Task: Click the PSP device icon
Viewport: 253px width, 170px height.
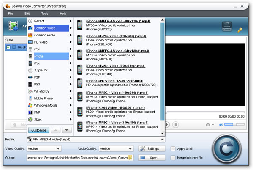Action: pos(30,77)
